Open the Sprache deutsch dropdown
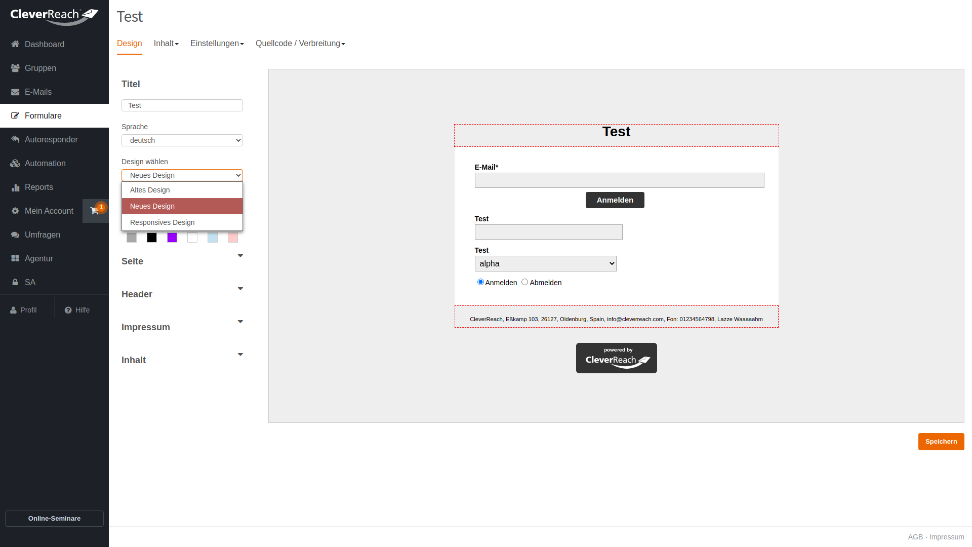This screenshot has width=972, height=547. pos(182,140)
